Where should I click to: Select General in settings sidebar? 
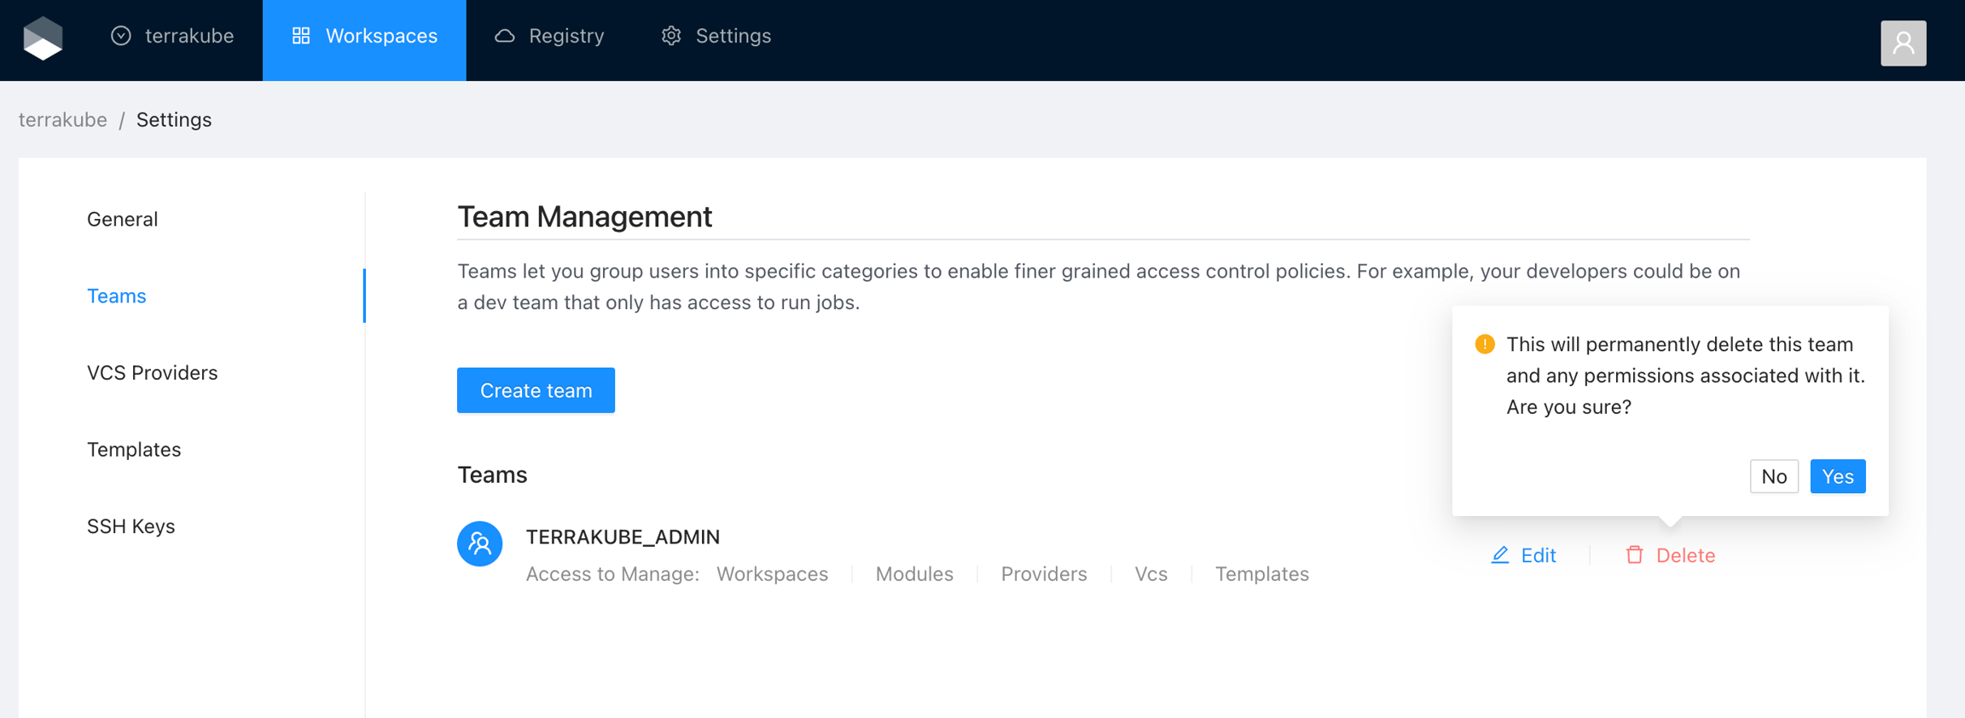click(x=123, y=219)
